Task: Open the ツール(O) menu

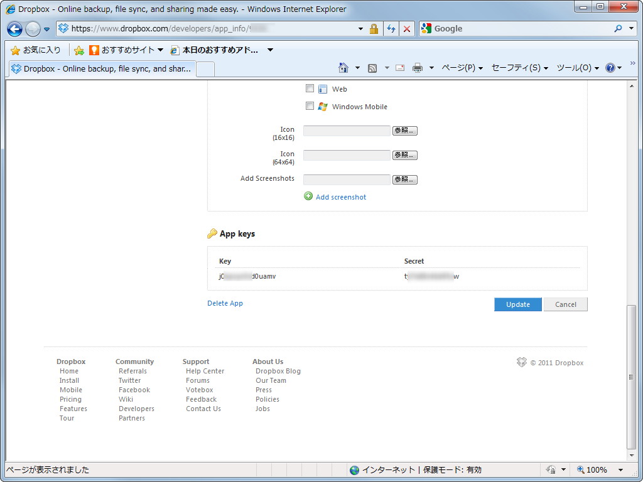Action: (578, 68)
